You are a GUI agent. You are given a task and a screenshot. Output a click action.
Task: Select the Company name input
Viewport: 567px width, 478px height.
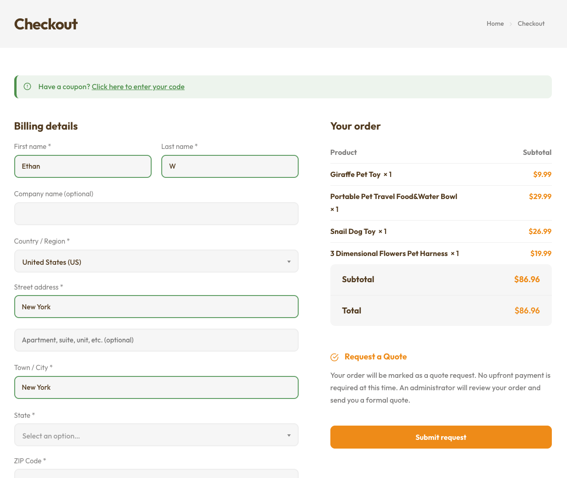click(x=156, y=214)
